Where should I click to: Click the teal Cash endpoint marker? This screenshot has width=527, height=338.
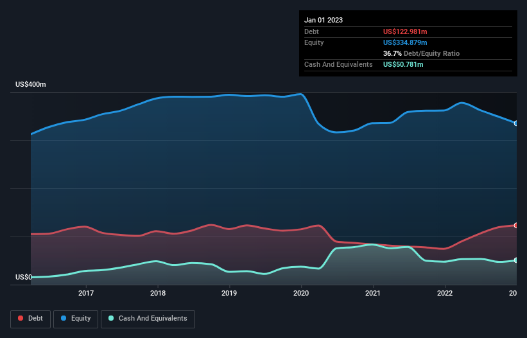[x=516, y=260]
